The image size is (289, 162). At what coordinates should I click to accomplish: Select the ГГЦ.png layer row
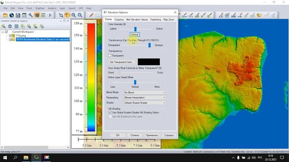tap(21, 36)
